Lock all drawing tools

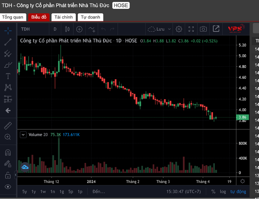tap(8, 175)
